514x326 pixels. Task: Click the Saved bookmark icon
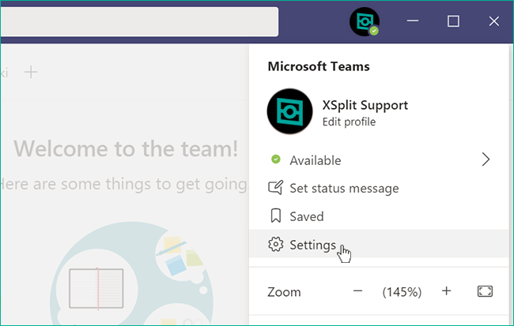276,216
